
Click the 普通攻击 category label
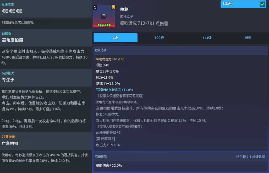[x=8, y=4]
